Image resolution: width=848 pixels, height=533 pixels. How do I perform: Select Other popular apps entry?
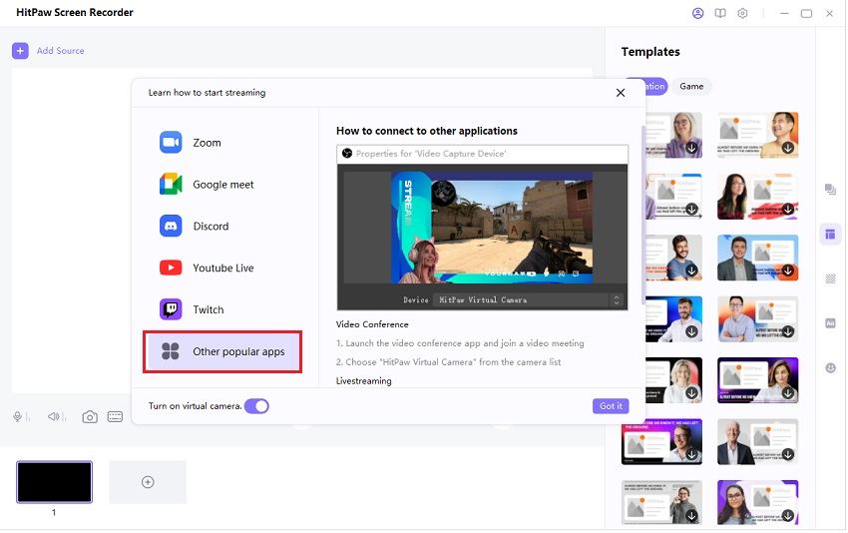tap(222, 351)
